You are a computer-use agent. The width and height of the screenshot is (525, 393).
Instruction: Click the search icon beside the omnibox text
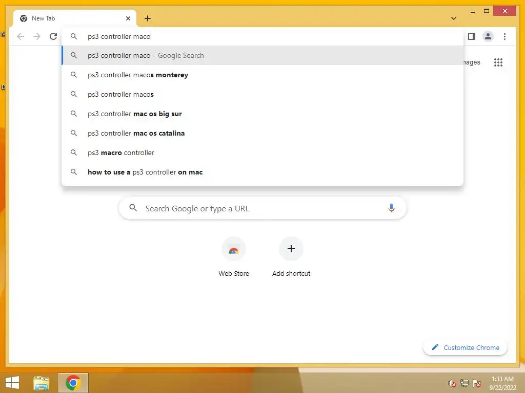click(x=74, y=36)
